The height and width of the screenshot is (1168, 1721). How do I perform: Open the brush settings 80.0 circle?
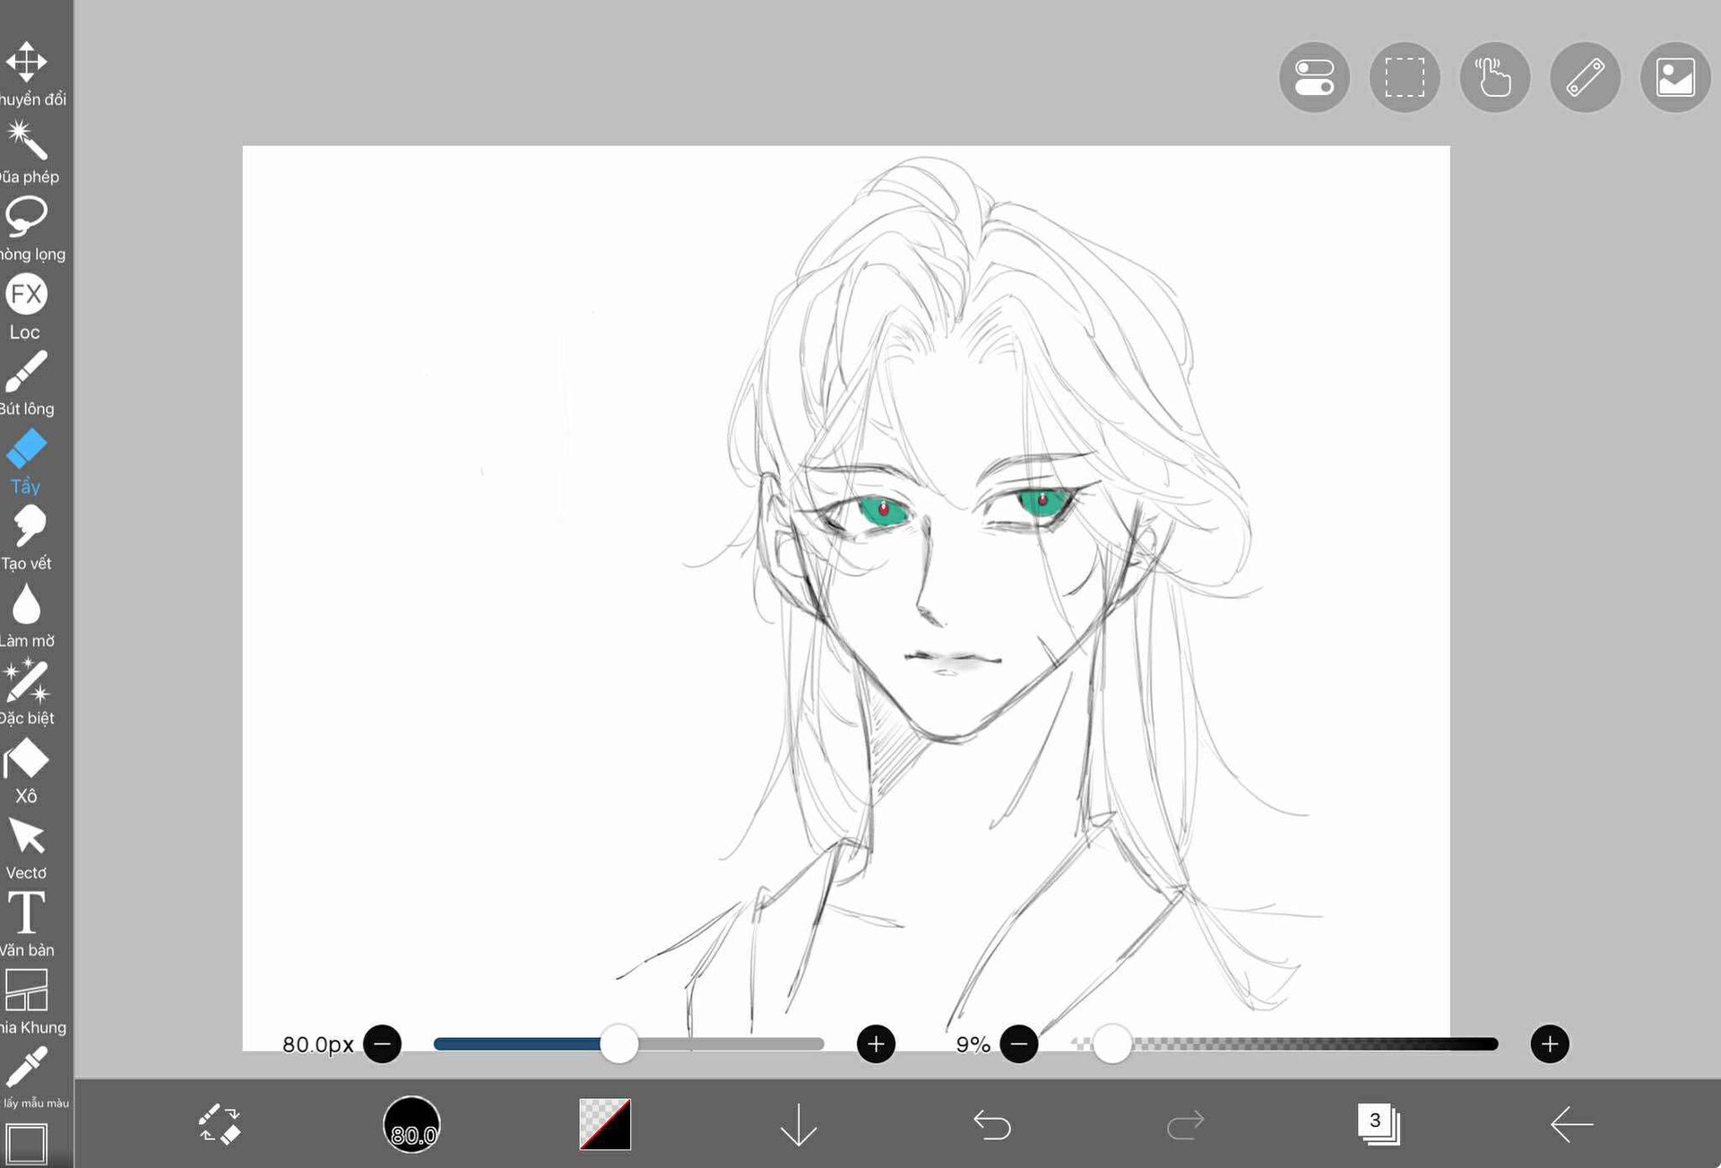click(x=411, y=1124)
